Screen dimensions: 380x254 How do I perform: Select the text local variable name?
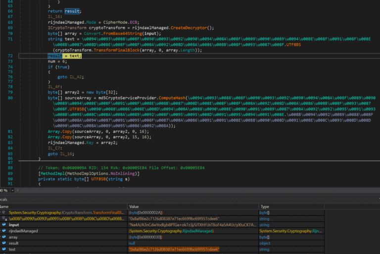[12, 250]
